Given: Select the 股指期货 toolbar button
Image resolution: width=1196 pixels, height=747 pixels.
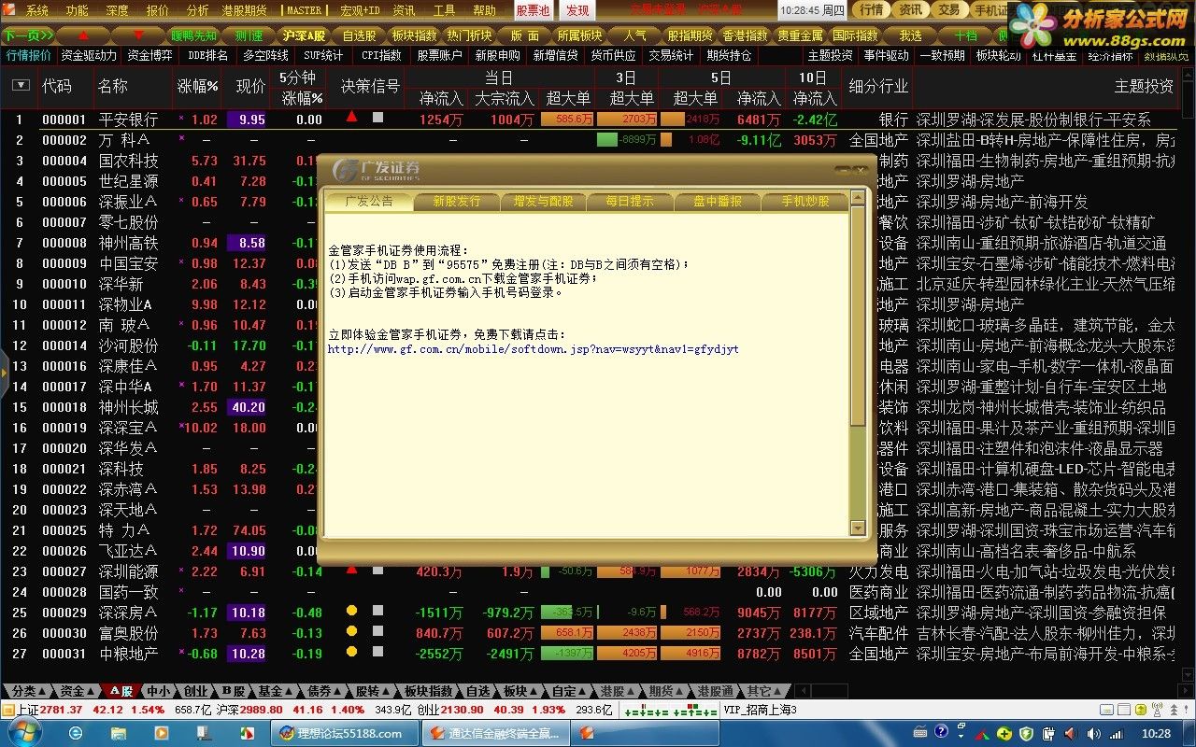Looking at the screenshot, I should [690, 35].
